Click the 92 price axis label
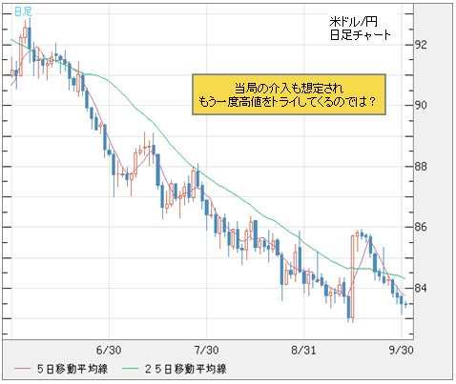 pyautogui.click(x=421, y=45)
